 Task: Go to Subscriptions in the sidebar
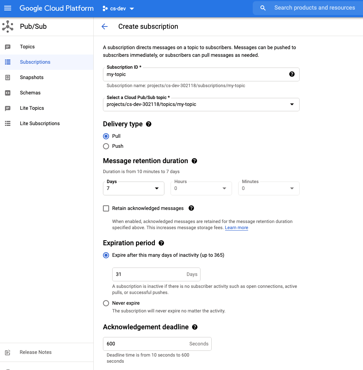tap(47, 62)
